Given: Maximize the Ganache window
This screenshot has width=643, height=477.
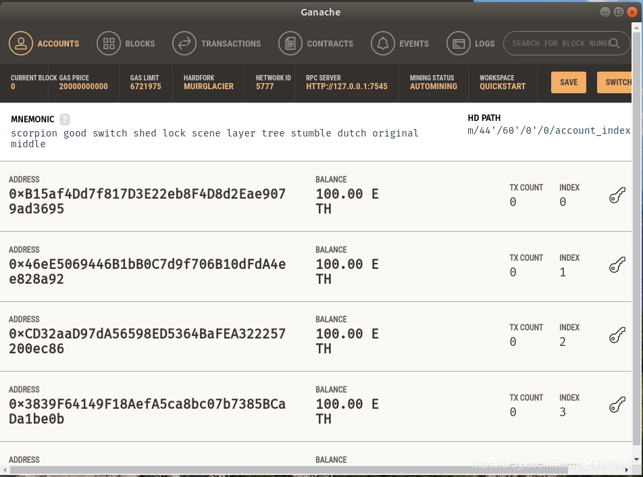Looking at the screenshot, I should tap(619, 12).
